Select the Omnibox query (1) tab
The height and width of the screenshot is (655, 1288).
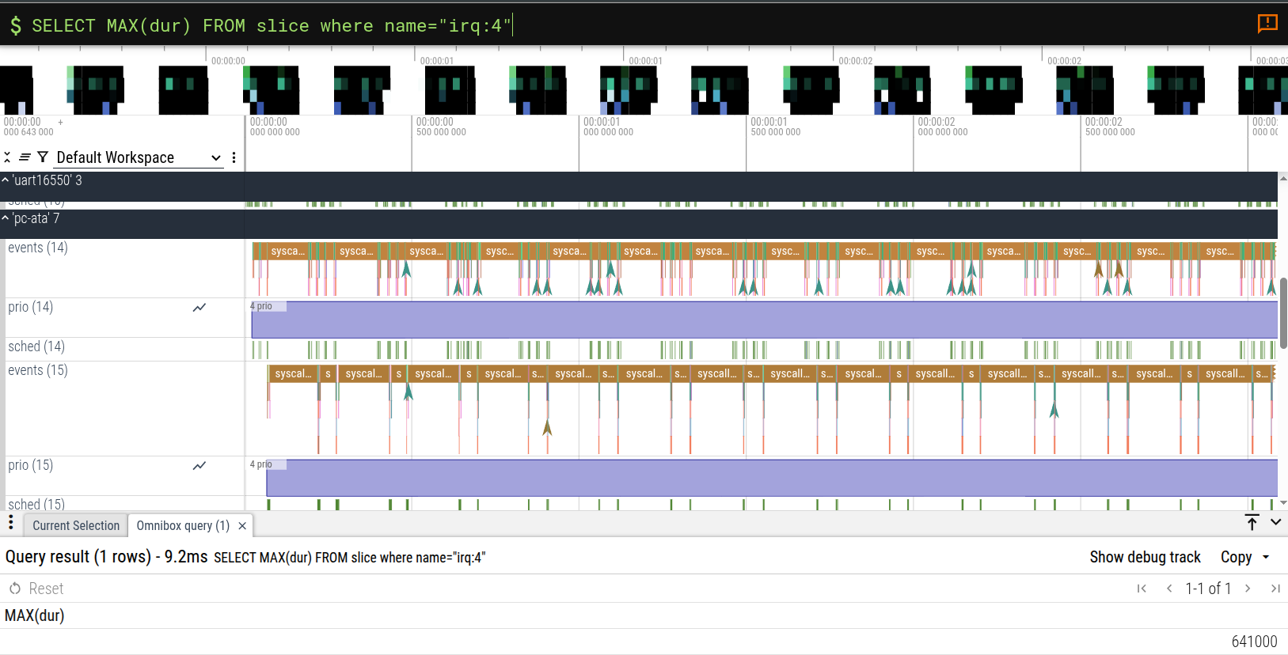[183, 526]
